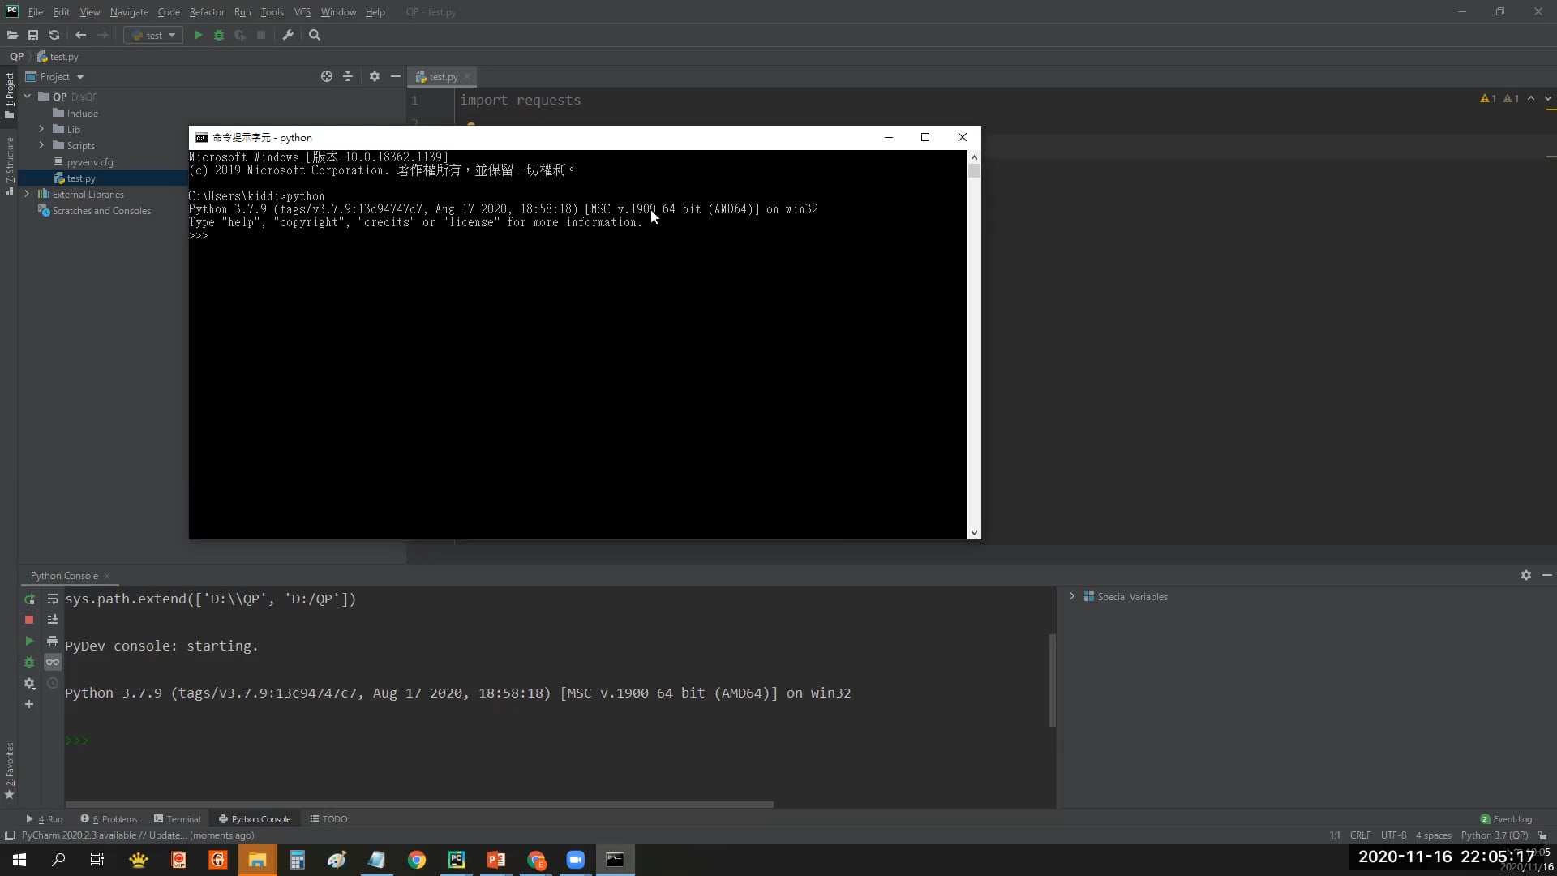
Task: Click the Debug bug icon in top toolbar
Action: (219, 35)
